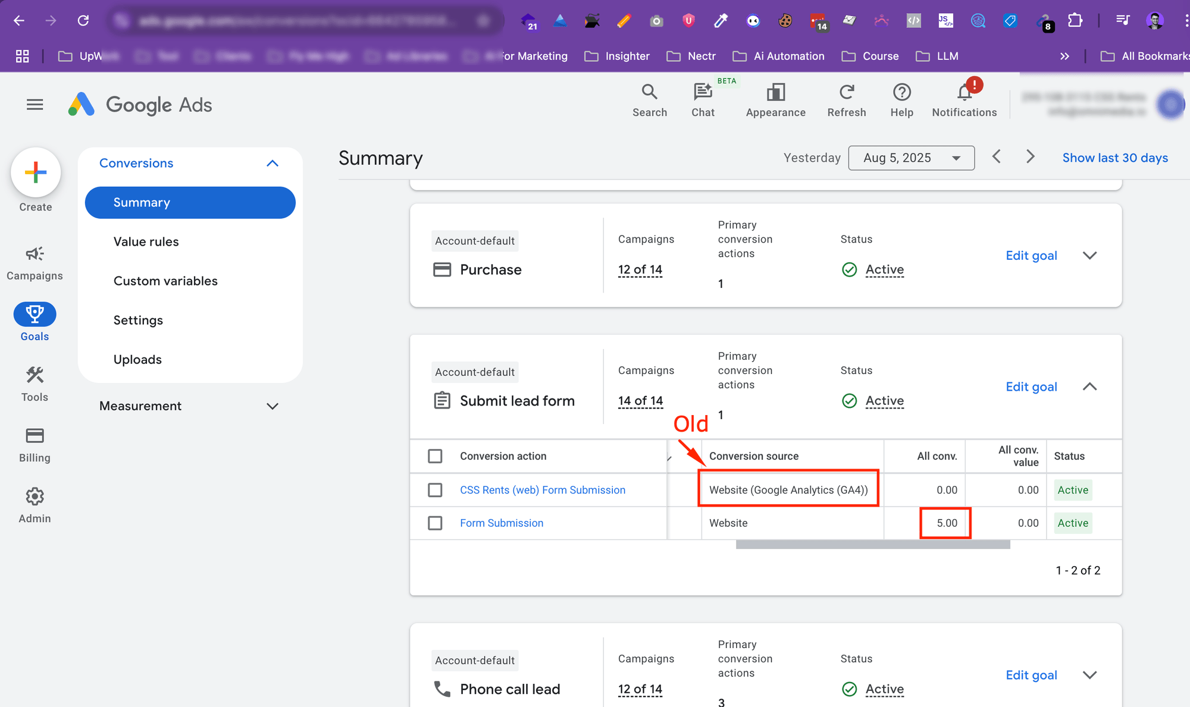
Task: Open Value rules
Action: click(146, 242)
